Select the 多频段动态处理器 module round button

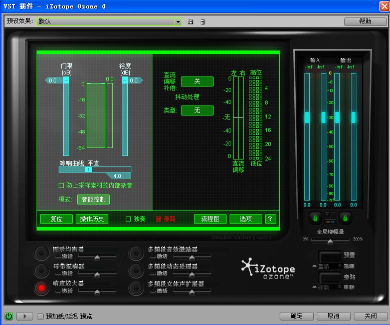136,270
